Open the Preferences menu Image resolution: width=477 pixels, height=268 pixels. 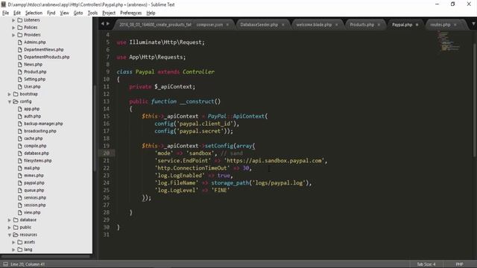pyautogui.click(x=131, y=13)
